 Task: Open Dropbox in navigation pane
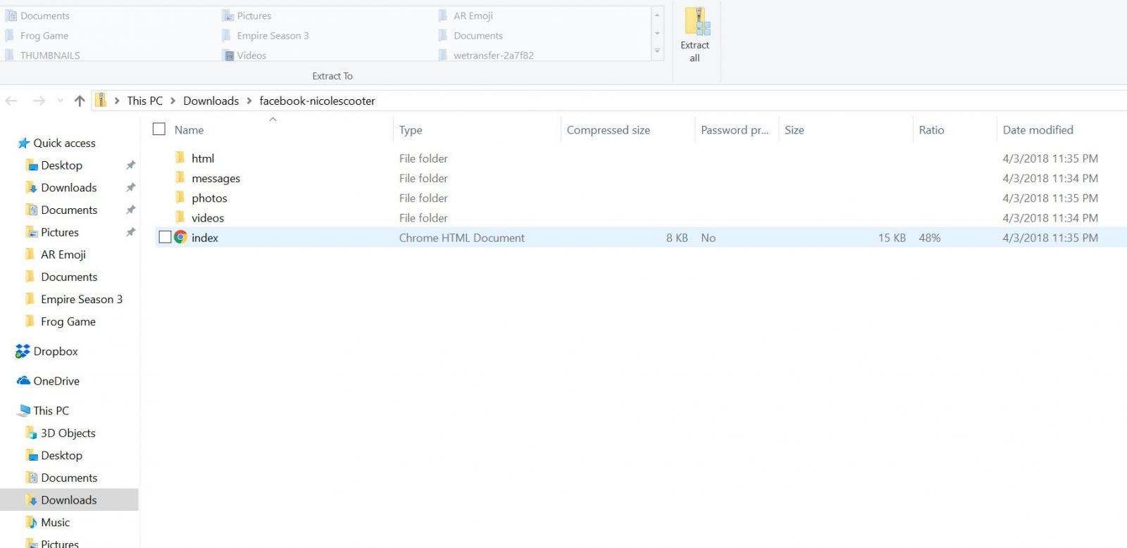(56, 351)
